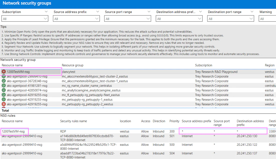
Task: Click the green check icon for aks-agentpool-36728348-nsg
Action: tap(4, 81)
